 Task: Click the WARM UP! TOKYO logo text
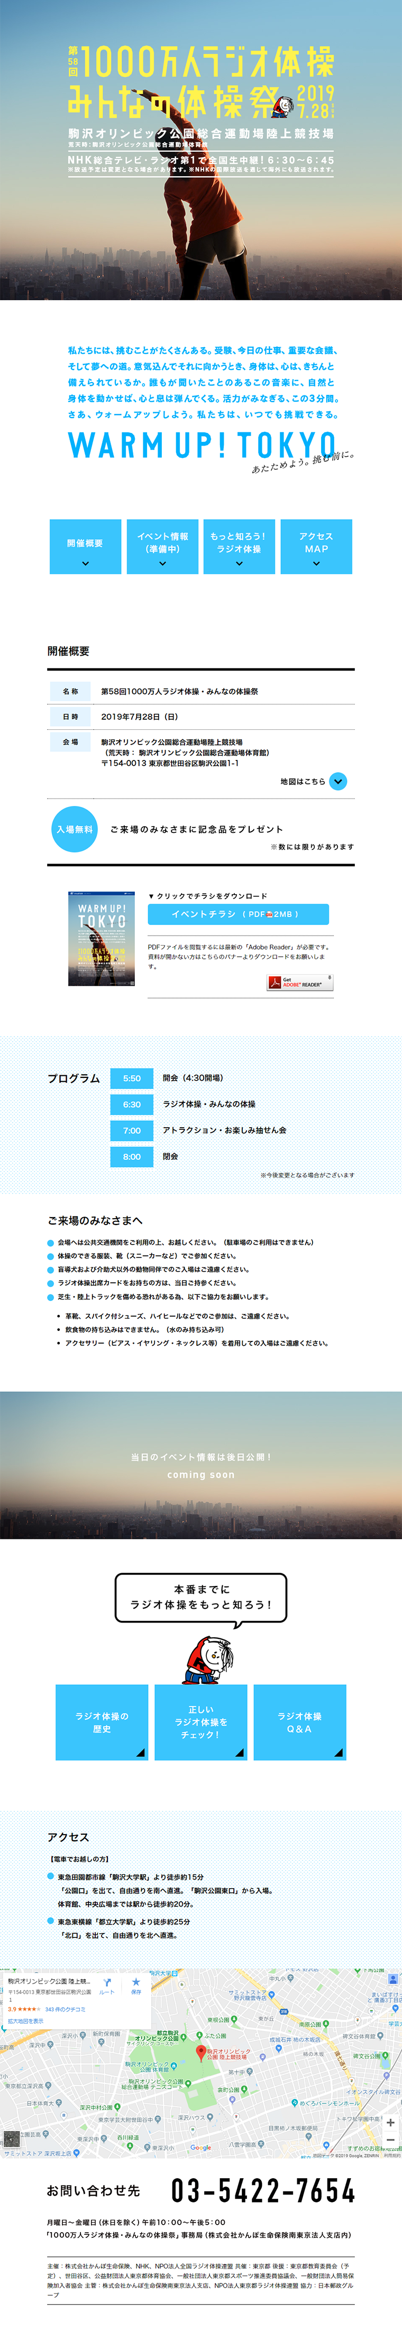tap(203, 445)
